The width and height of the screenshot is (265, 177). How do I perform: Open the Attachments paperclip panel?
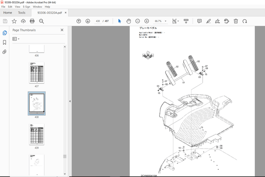[x=5, y=51]
